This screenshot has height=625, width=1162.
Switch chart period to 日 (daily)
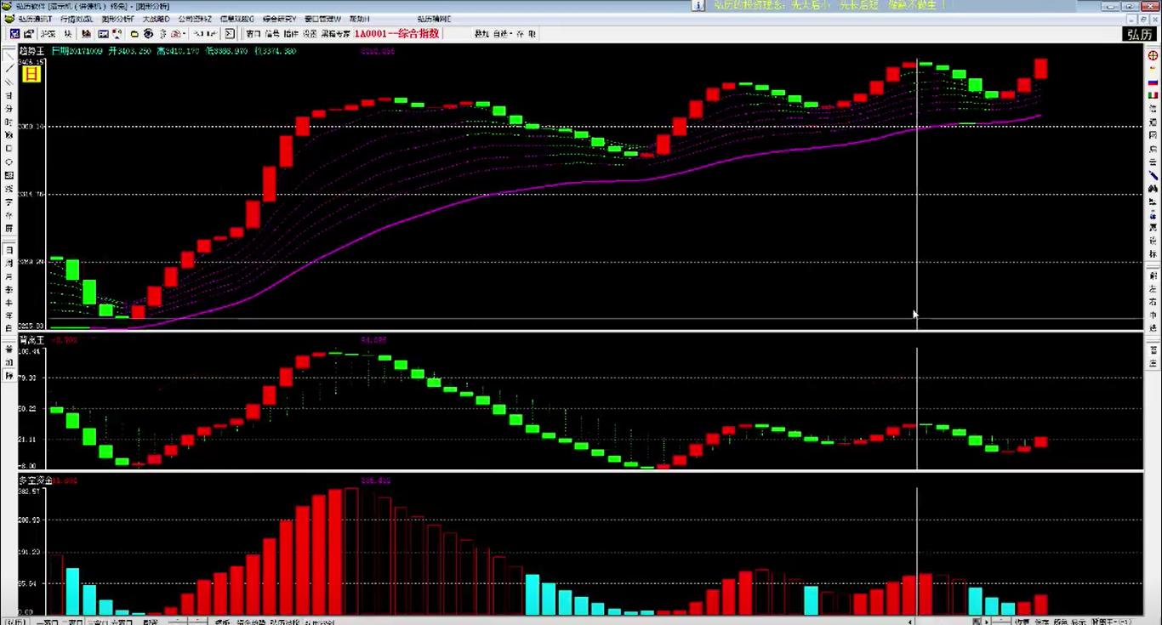[x=9, y=250]
